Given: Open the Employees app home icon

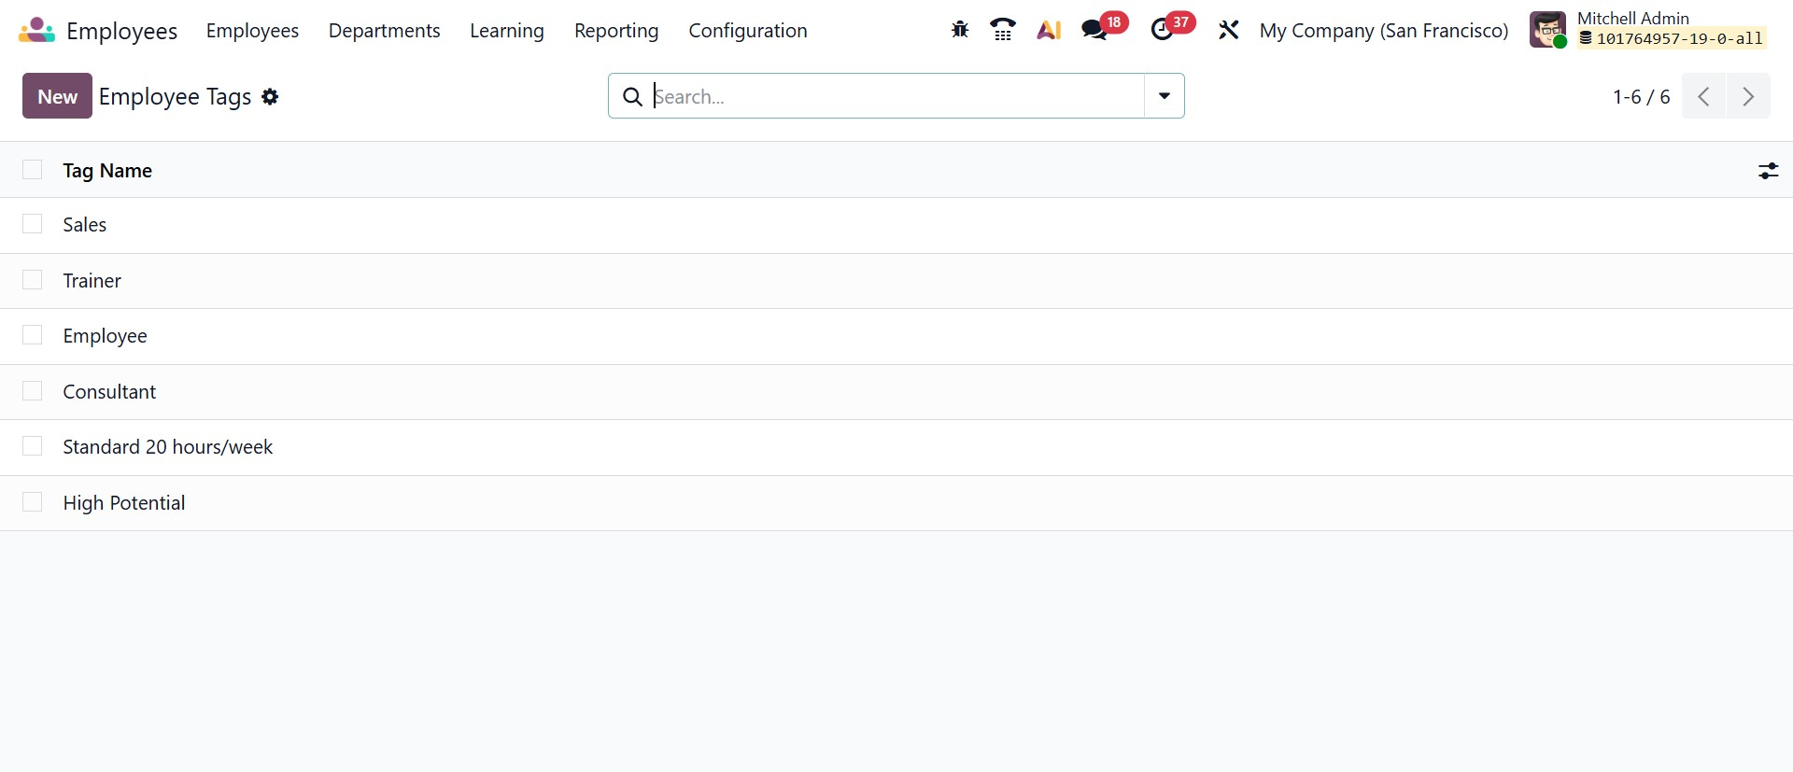Looking at the screenshot, I should [x=37, y=30].
